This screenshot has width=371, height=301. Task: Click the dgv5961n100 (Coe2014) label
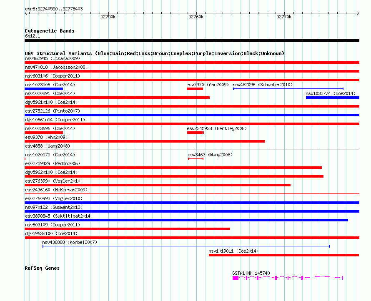click(51, 102)
